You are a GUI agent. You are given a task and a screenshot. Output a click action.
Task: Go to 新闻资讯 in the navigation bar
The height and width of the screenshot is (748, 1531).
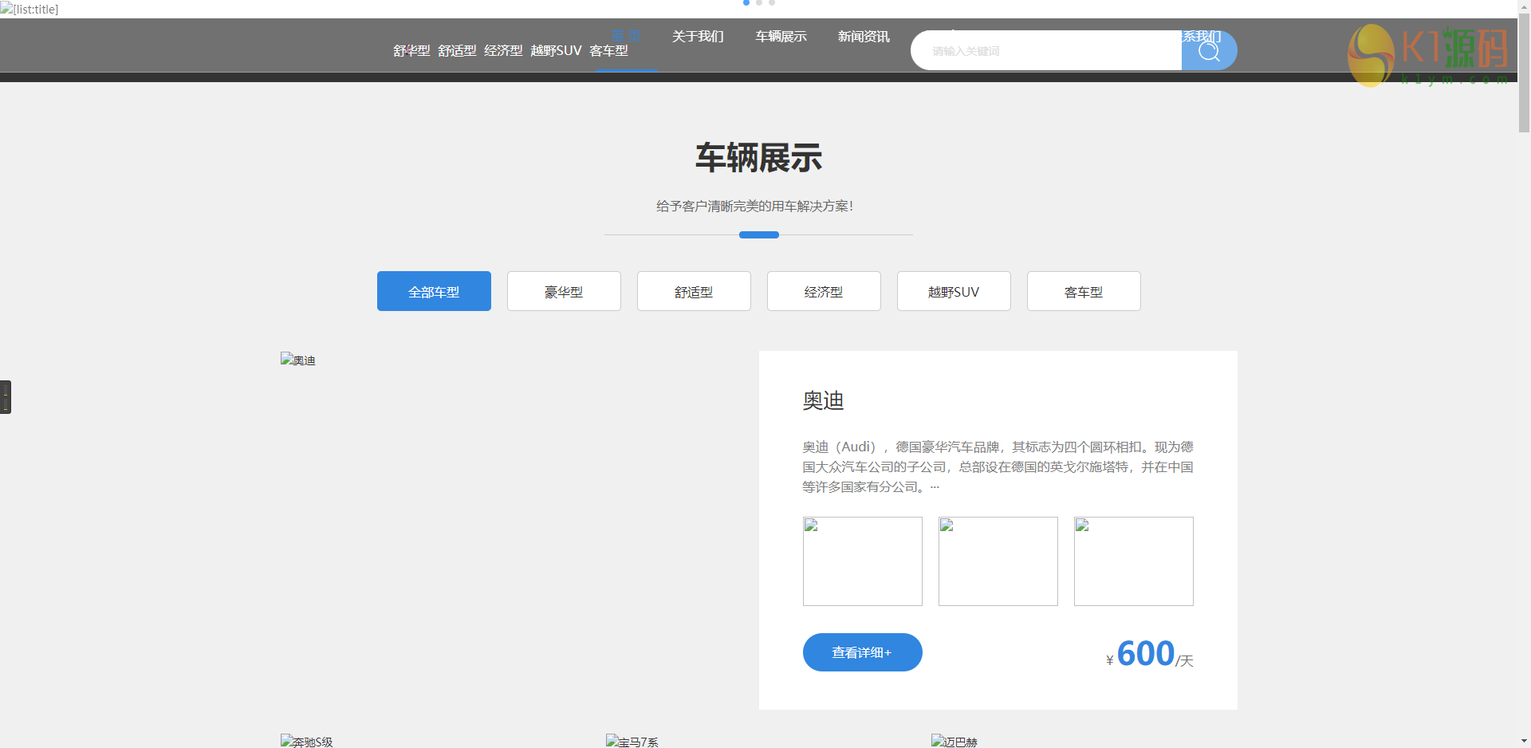pyautogui.click(x=864, y=37)
